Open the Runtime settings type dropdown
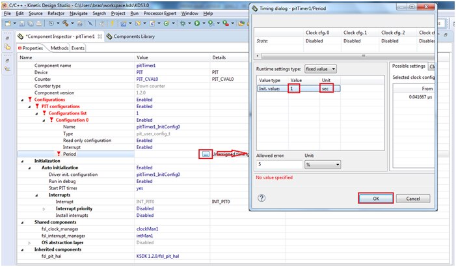The image size is (456, 267). tap(321, 68)
